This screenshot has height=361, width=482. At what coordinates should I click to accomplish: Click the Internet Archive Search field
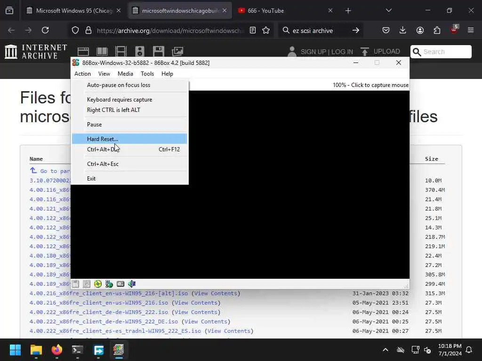[x=441, y=52]
